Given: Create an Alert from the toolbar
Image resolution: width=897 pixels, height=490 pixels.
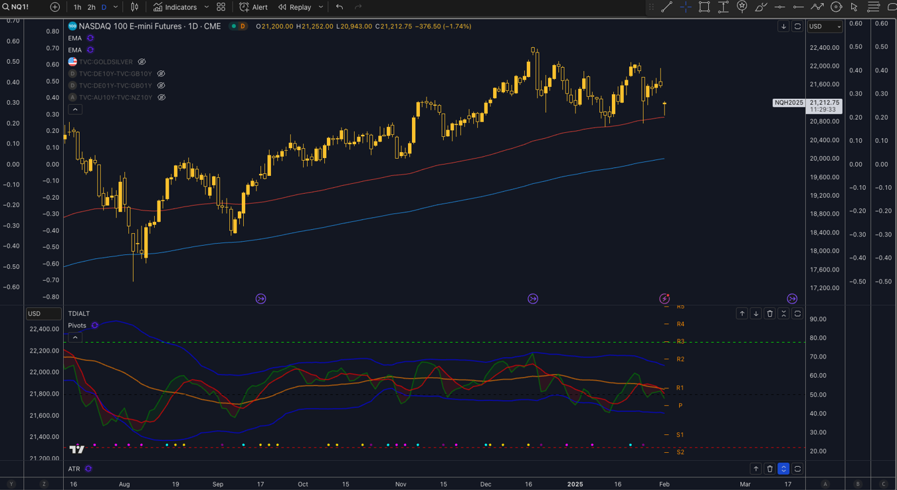Looking at the screenshot, I should 254,7.
